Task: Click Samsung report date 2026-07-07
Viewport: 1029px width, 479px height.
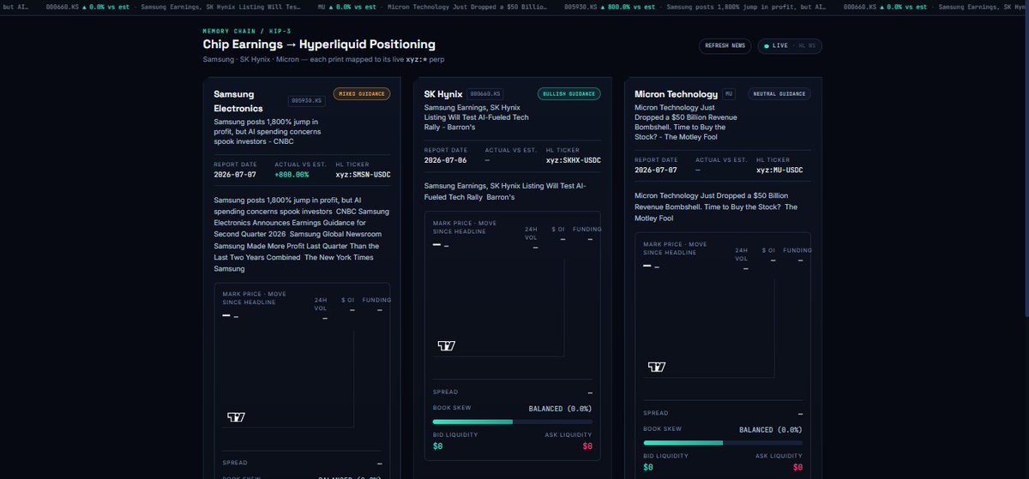Action: coord(235,175)
